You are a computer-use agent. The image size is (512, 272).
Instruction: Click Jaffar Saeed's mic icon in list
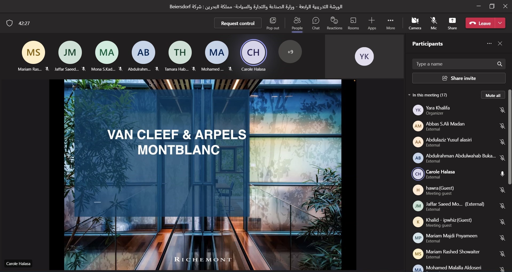coord(502,206)
